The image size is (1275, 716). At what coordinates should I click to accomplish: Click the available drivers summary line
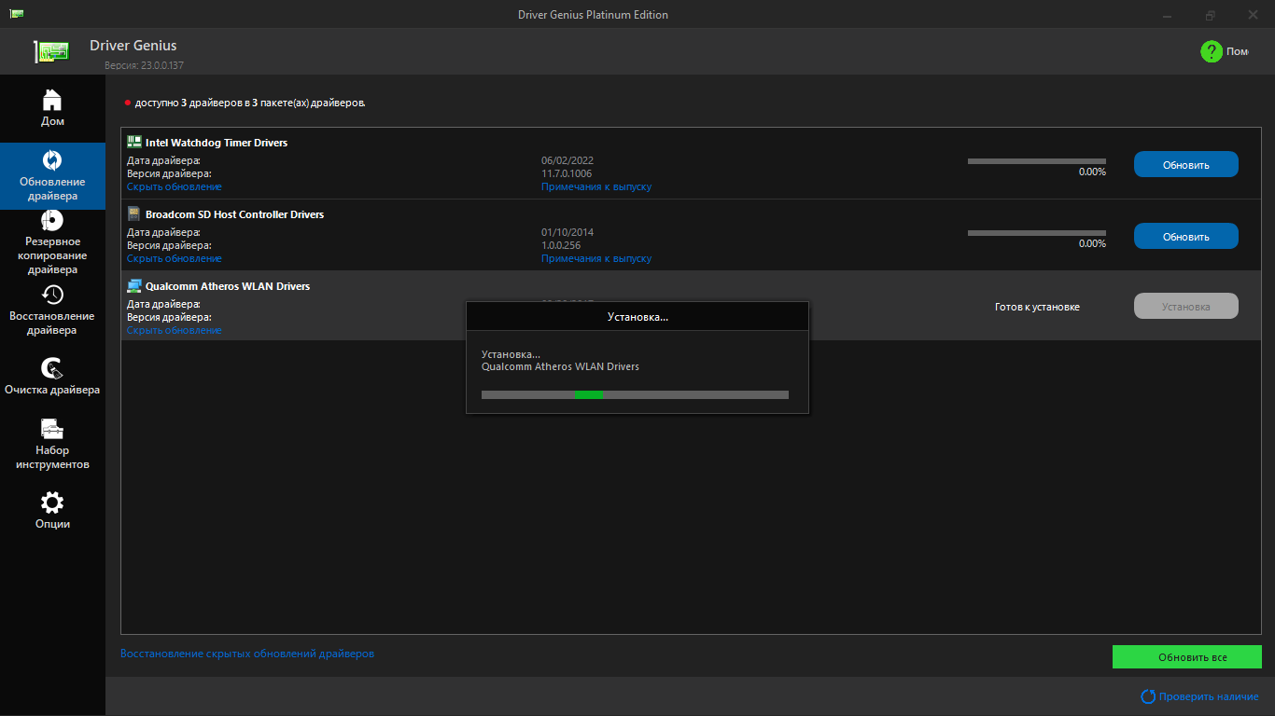[250, 103]
